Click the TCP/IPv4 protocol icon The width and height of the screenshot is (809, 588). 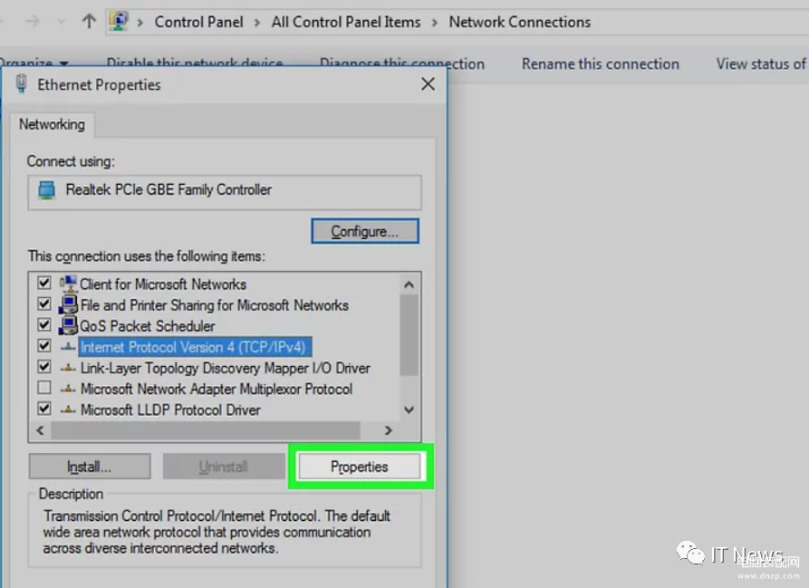68,347
